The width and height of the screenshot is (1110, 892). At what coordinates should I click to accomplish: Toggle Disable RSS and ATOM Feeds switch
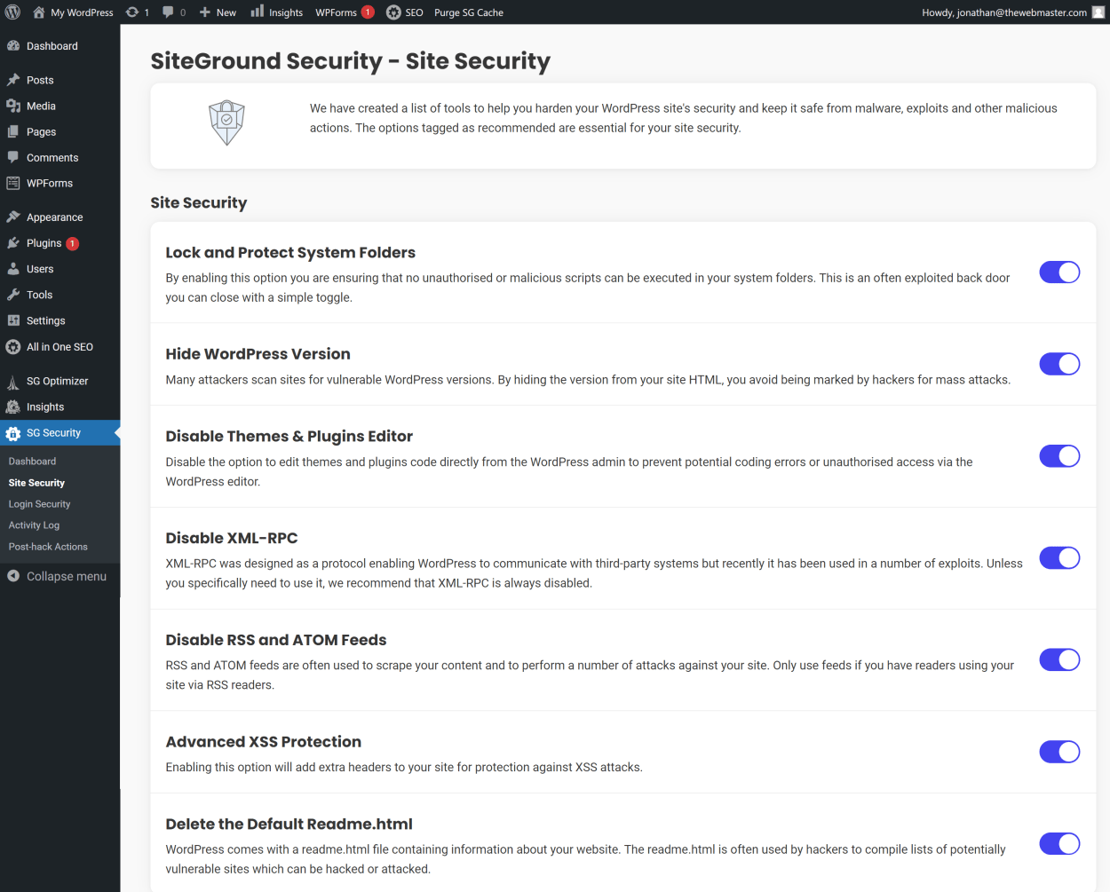[1059, 659]
